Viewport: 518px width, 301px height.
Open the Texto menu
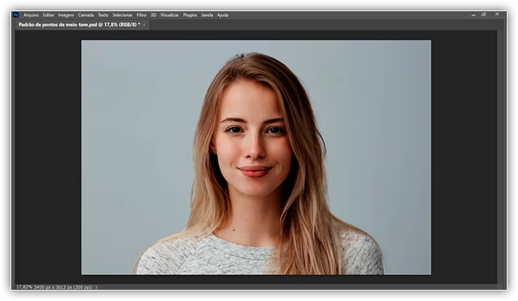(103, 15)
